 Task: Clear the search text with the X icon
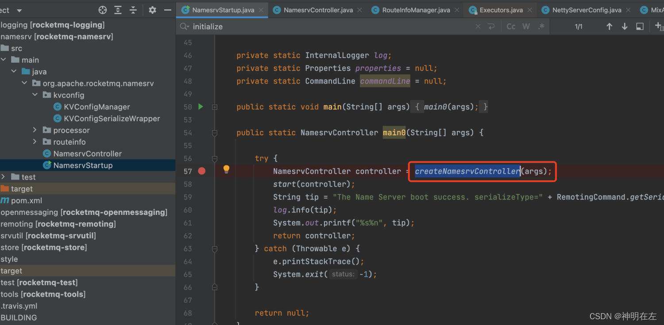click(x=478, y=27)
